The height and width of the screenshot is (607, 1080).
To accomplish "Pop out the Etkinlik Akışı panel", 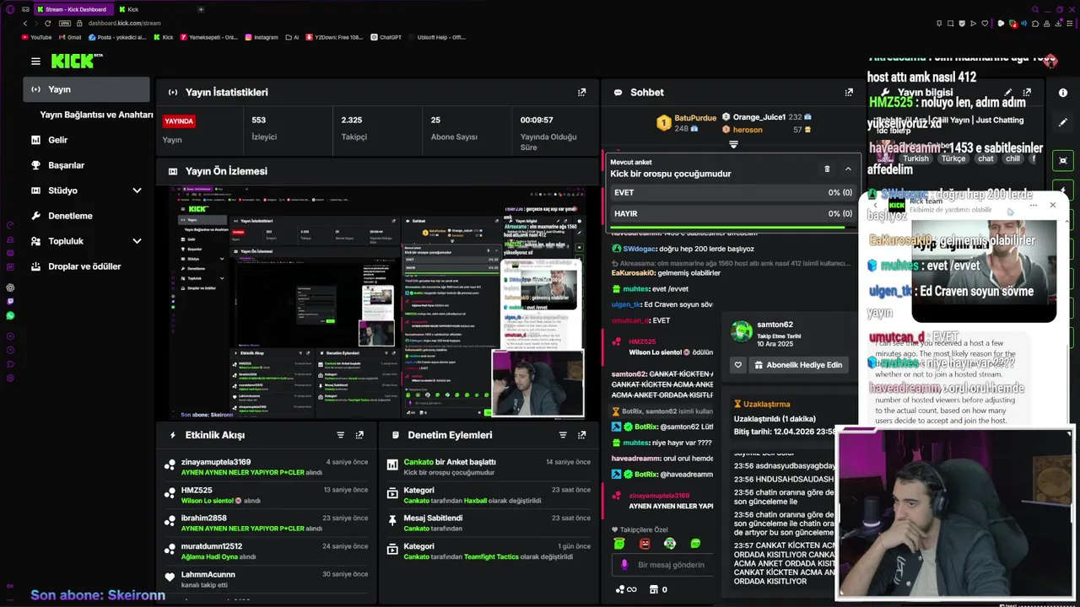I will pos(359,435).
